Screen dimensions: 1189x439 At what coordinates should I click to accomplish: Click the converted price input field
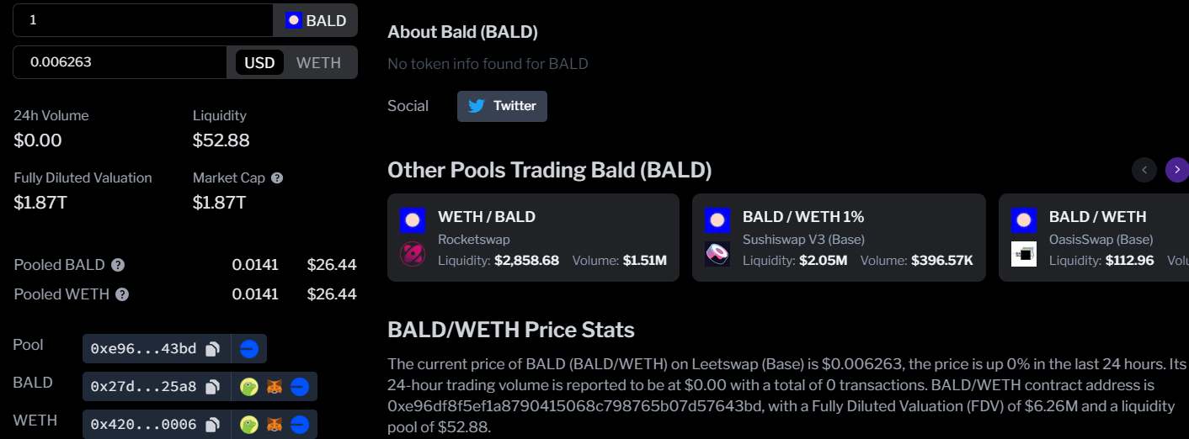(120, 62)
